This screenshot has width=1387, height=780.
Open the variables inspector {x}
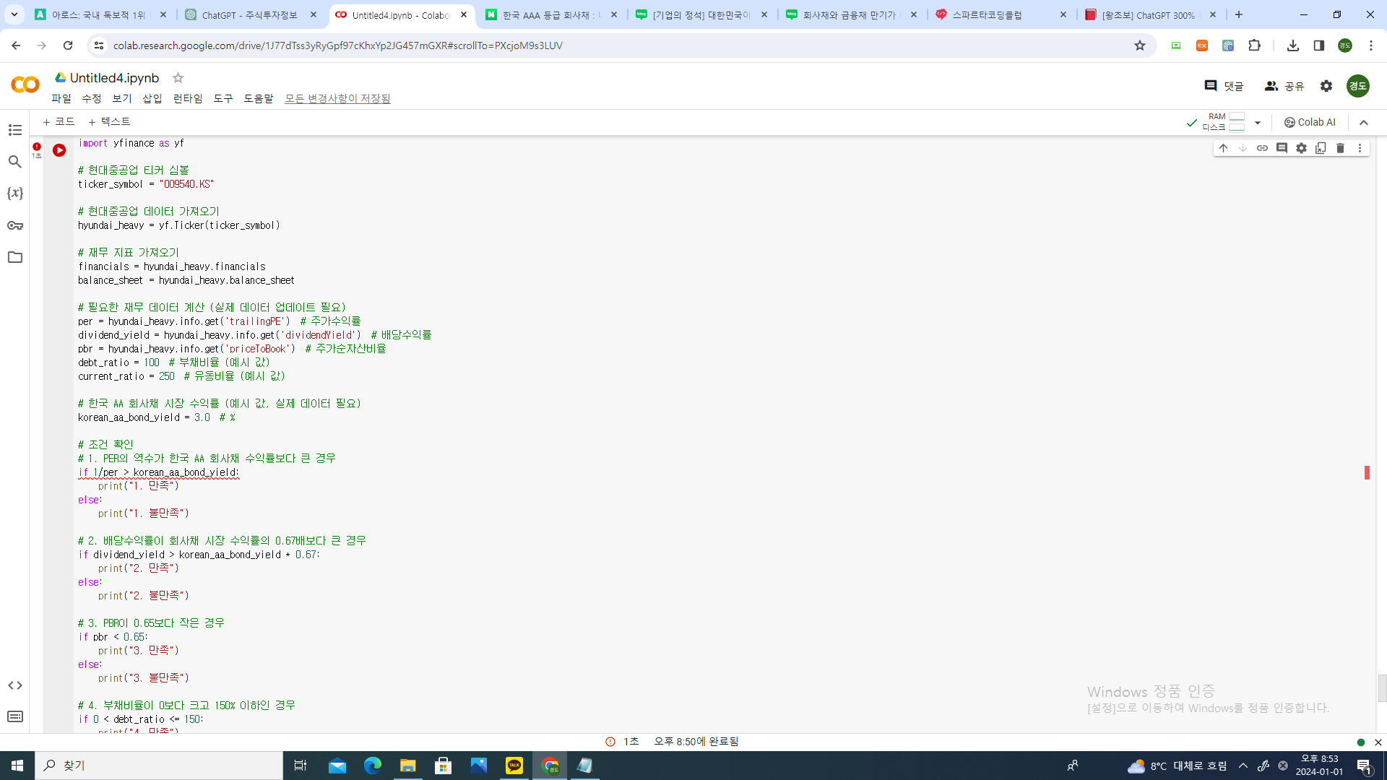[15, 194]
